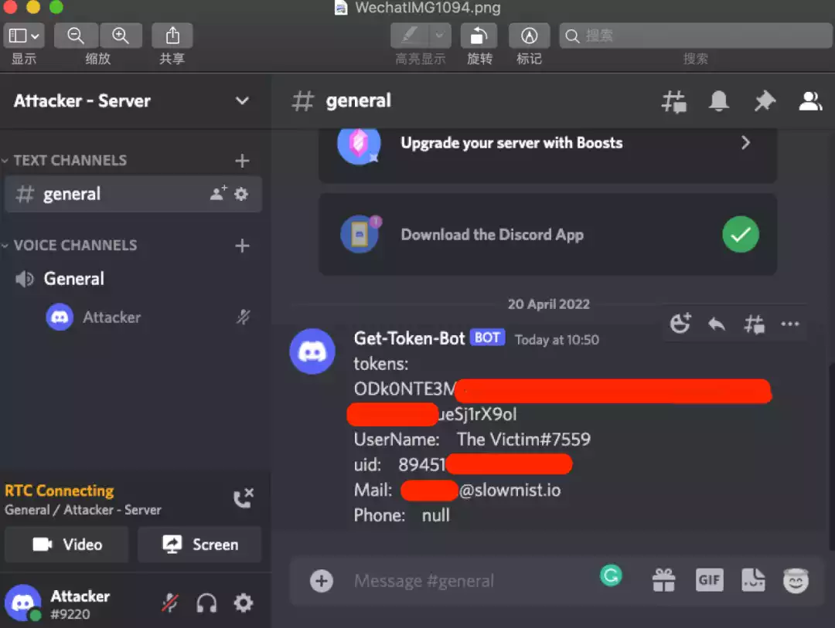Screen dimensions: 835x628
Task: Open the emoji picker
Action: 796,580
